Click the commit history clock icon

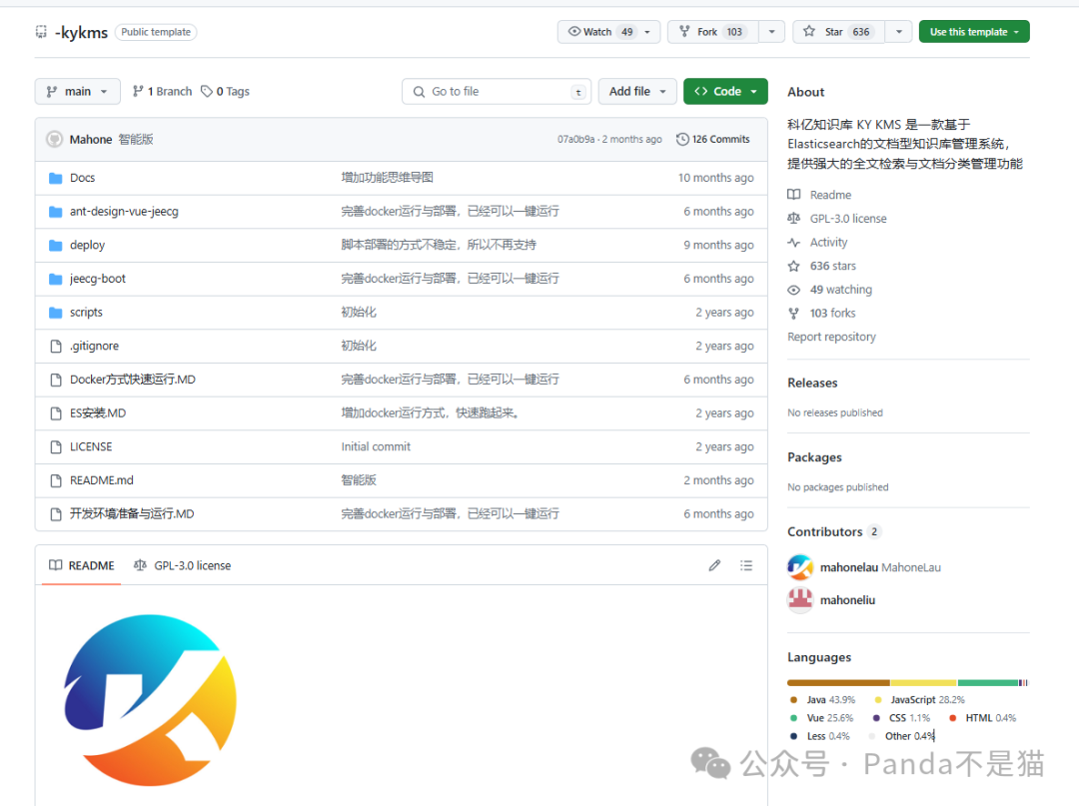[x=682, y=139]
